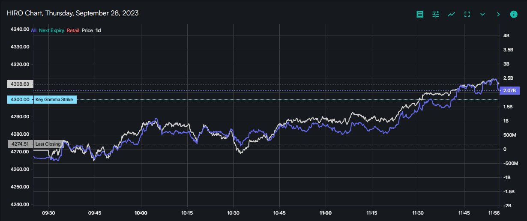
Task: Click the HIRO Chart title text
Action: coord(72,13)
